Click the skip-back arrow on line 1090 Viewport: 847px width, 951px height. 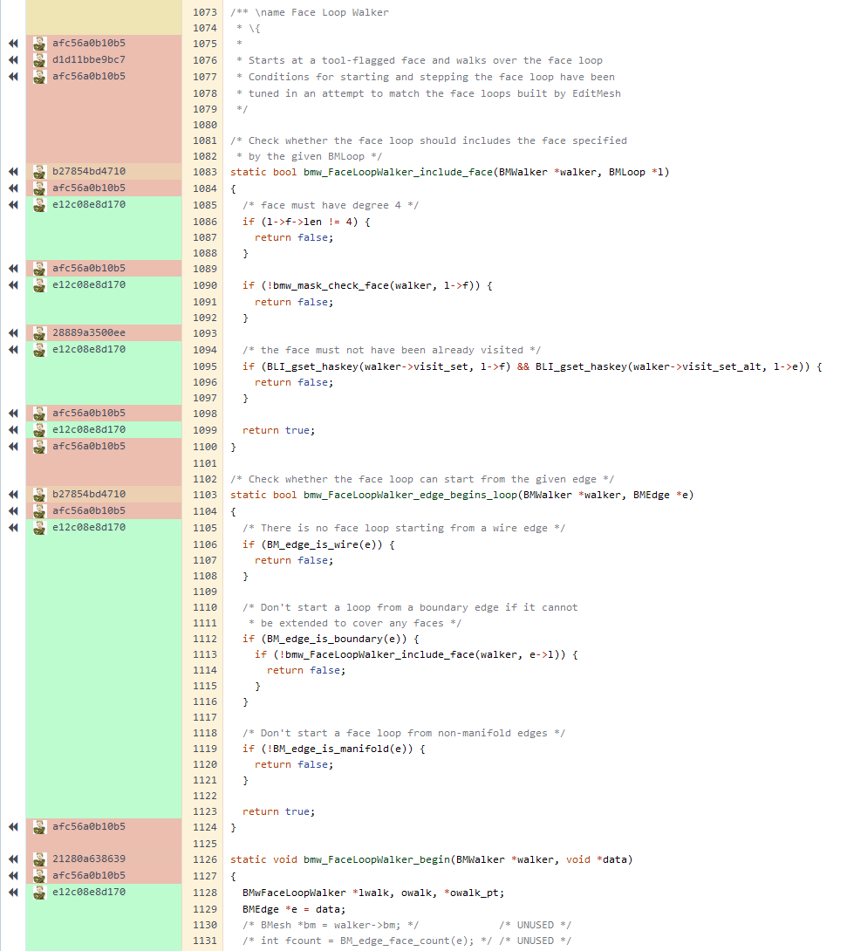pos(13,285)
